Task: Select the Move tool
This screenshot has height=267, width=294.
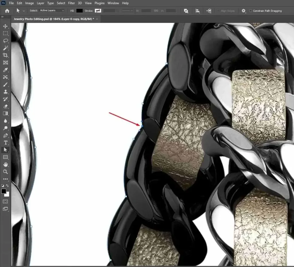Action: pyautogui.click(x=5, y=26)
